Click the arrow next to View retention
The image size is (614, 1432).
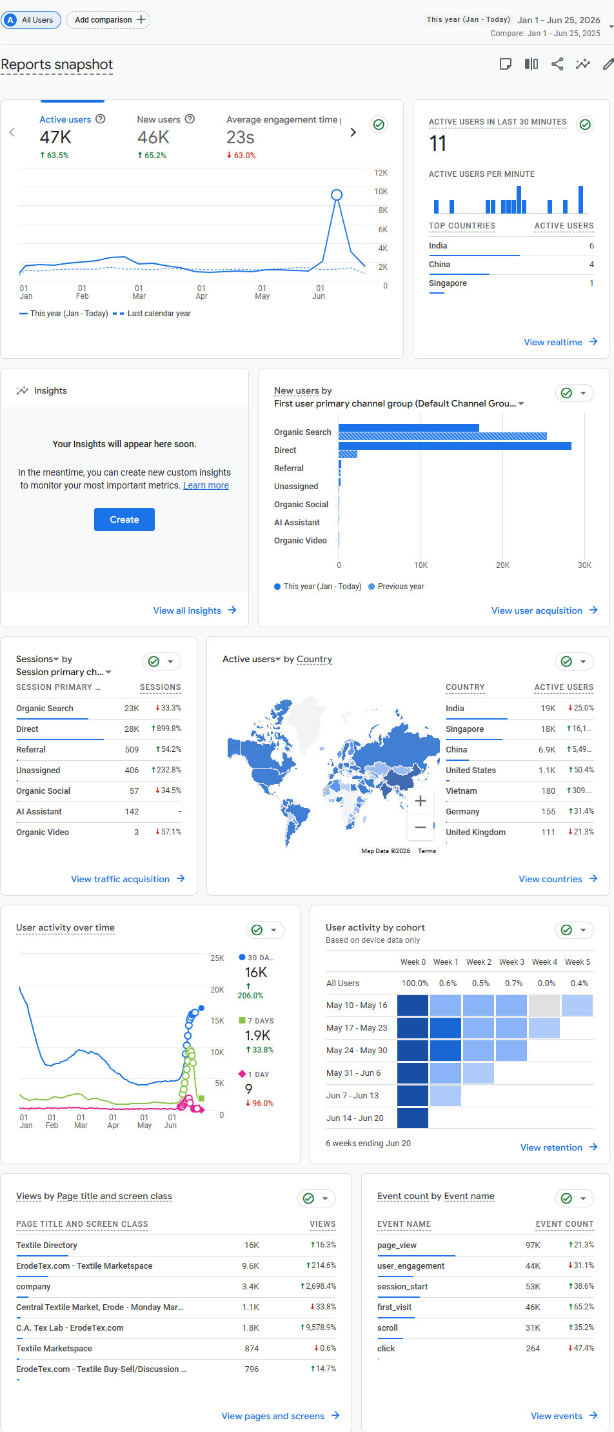(593, 1147)
